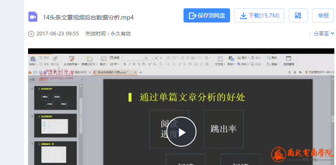This screenshot has height=165, width=336.
Task: Play the video preview
Action: point(181,132)
